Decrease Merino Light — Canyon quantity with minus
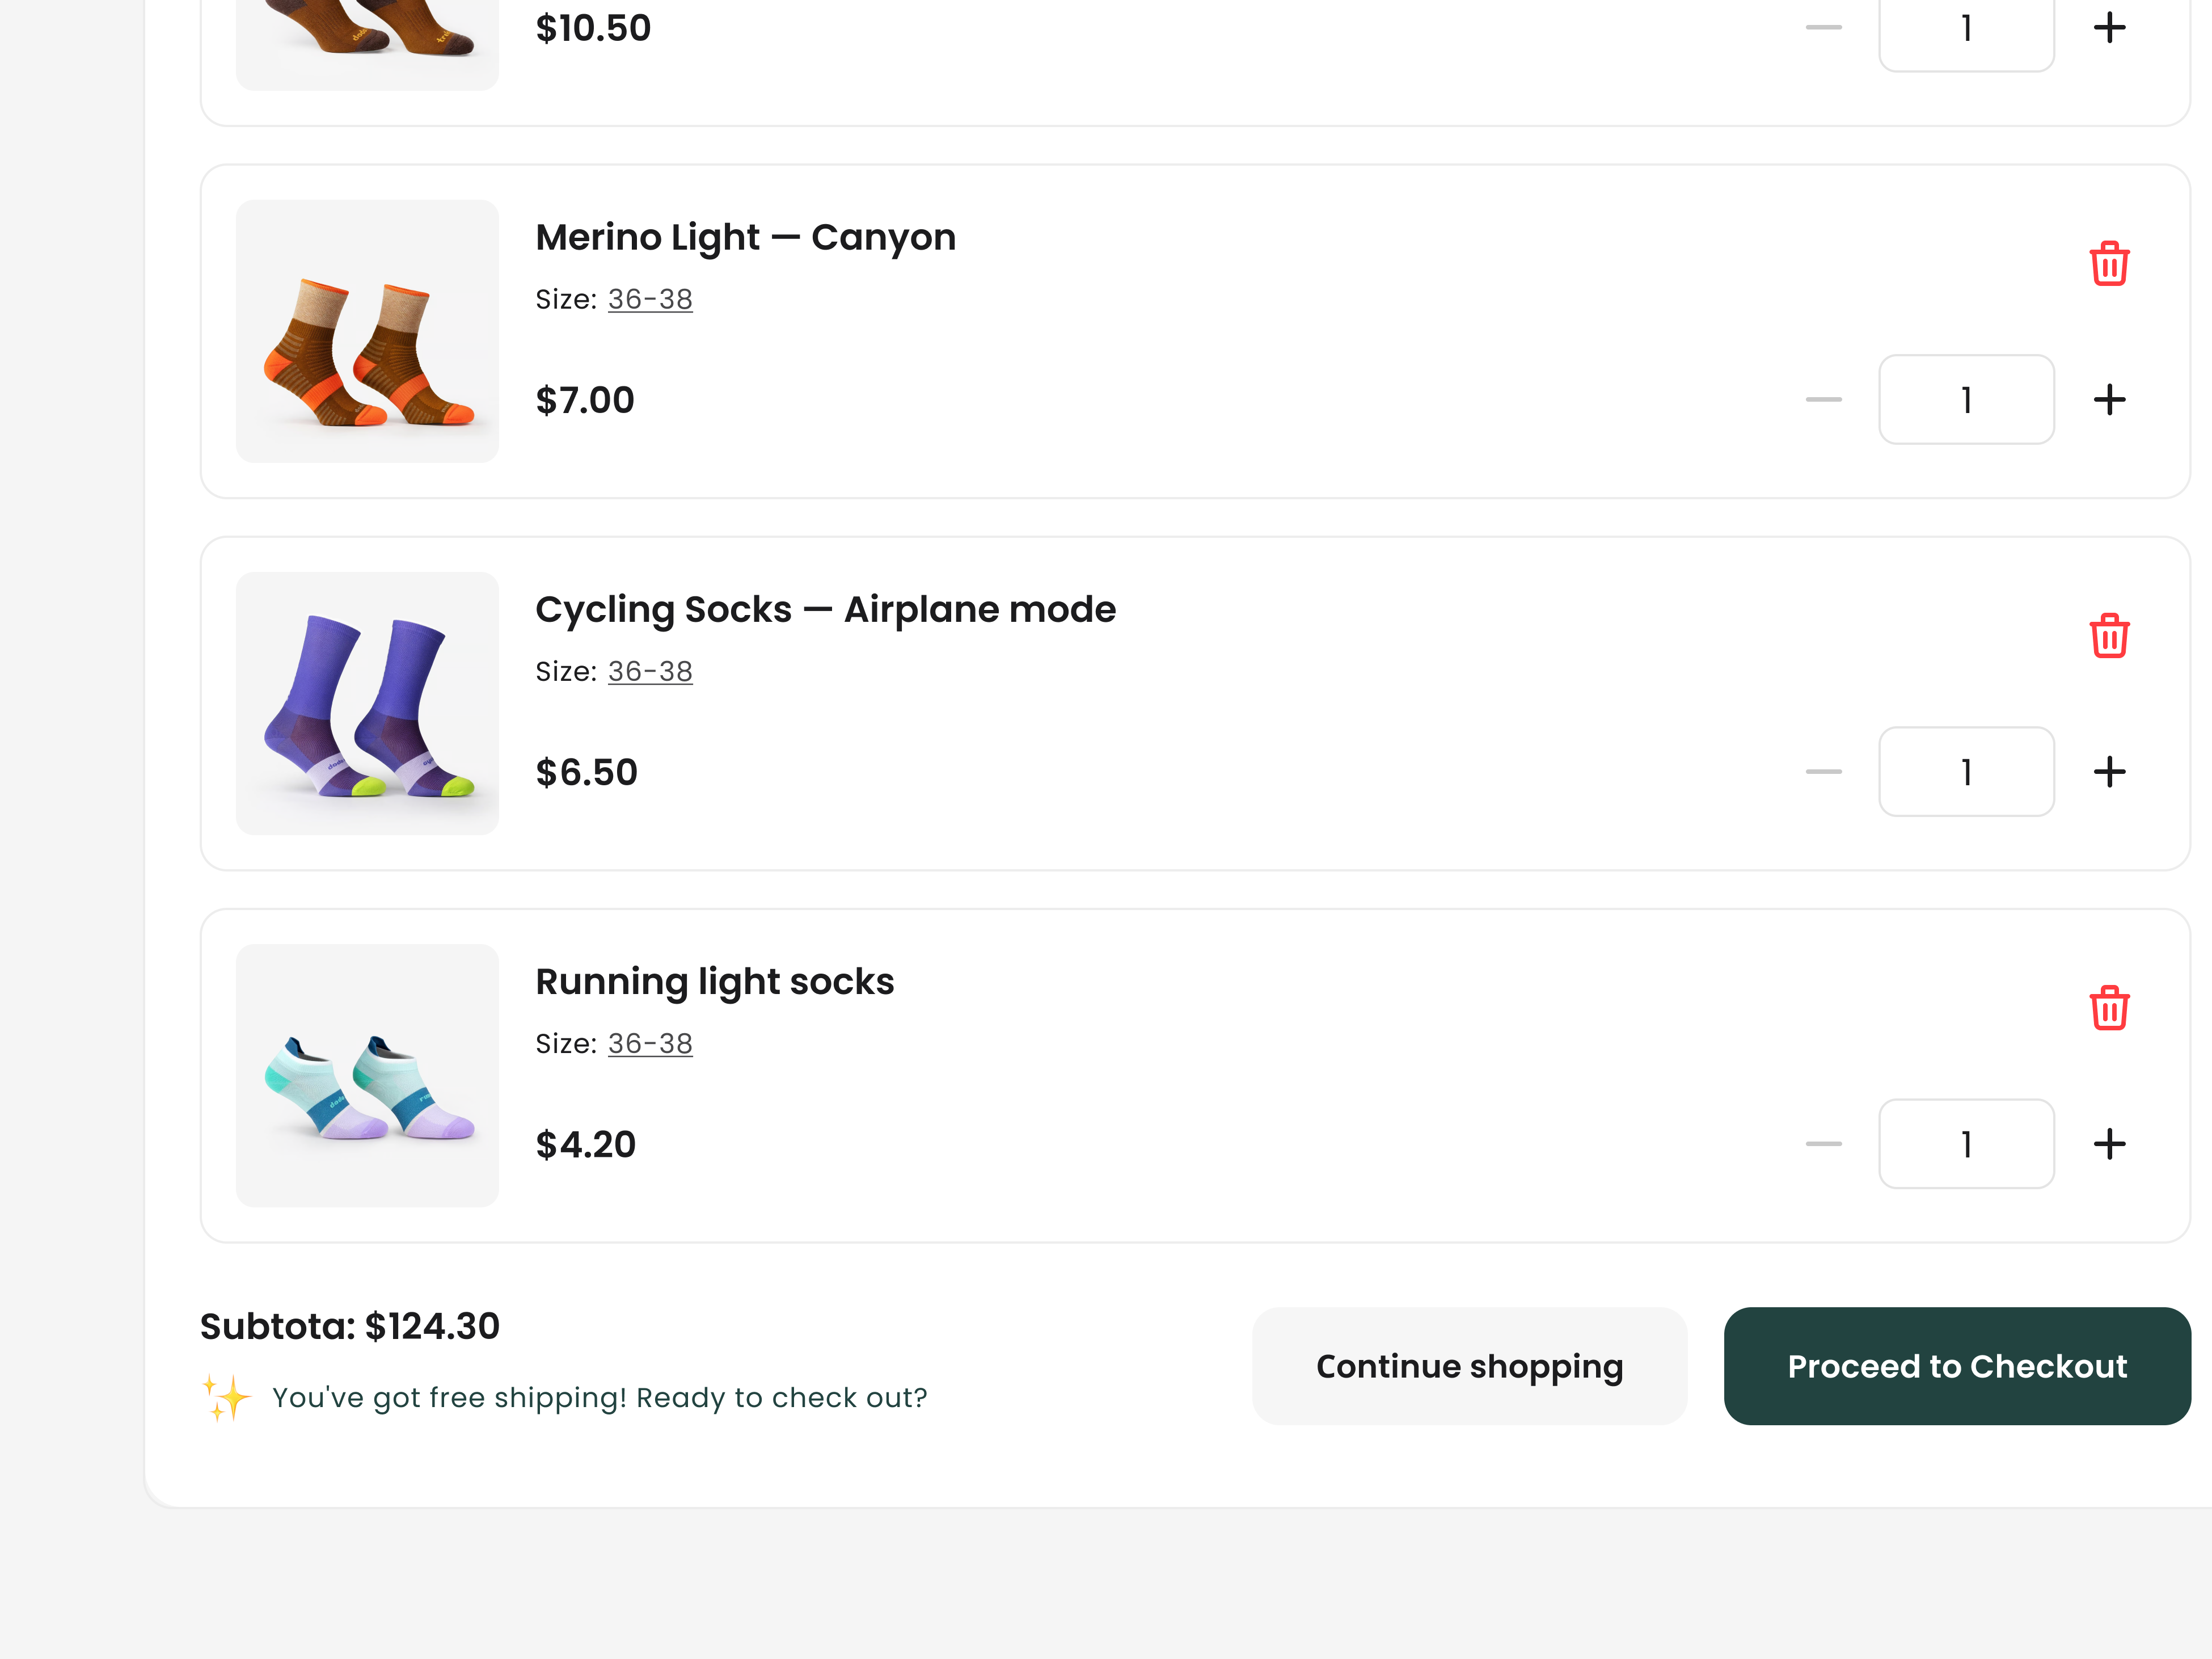The width and height of the screenshot is (2212, 1659). pos(1823,399)
